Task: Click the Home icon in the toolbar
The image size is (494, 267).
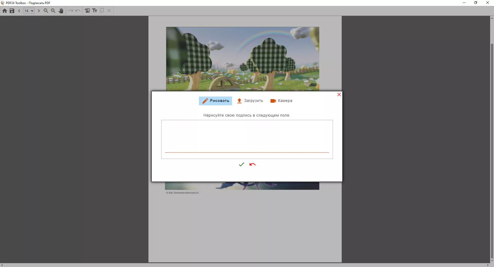Action: [x=5, y=11]
